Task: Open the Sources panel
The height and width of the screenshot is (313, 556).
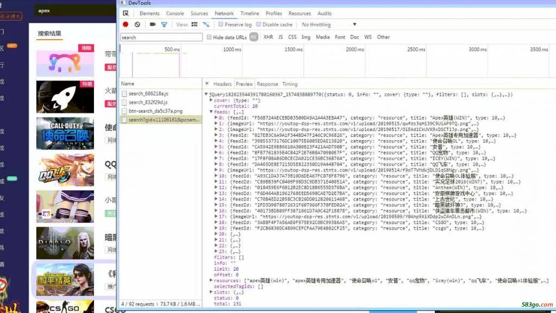Action: [x=199, y=14]
